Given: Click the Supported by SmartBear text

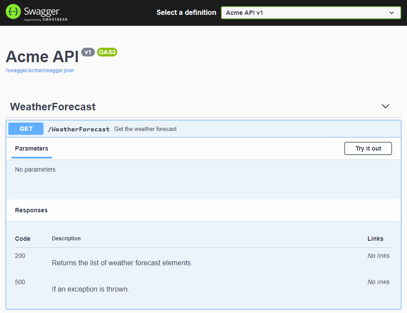Looking at the screenshot, I should coord(46,20).
